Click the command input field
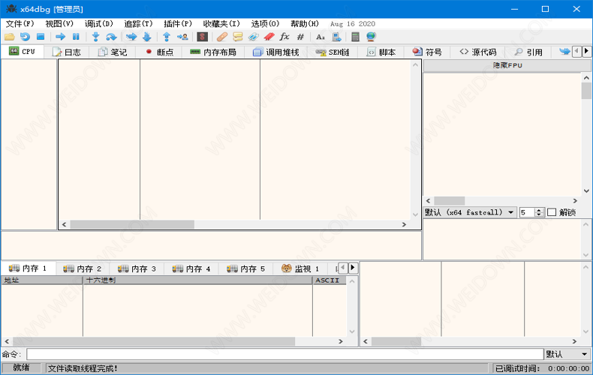 pos(284,354)
